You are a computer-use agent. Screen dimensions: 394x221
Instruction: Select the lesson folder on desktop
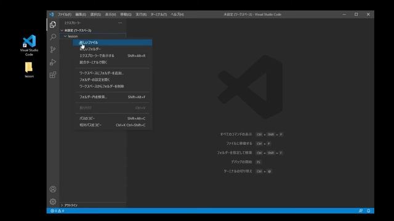tap(29, 70)
